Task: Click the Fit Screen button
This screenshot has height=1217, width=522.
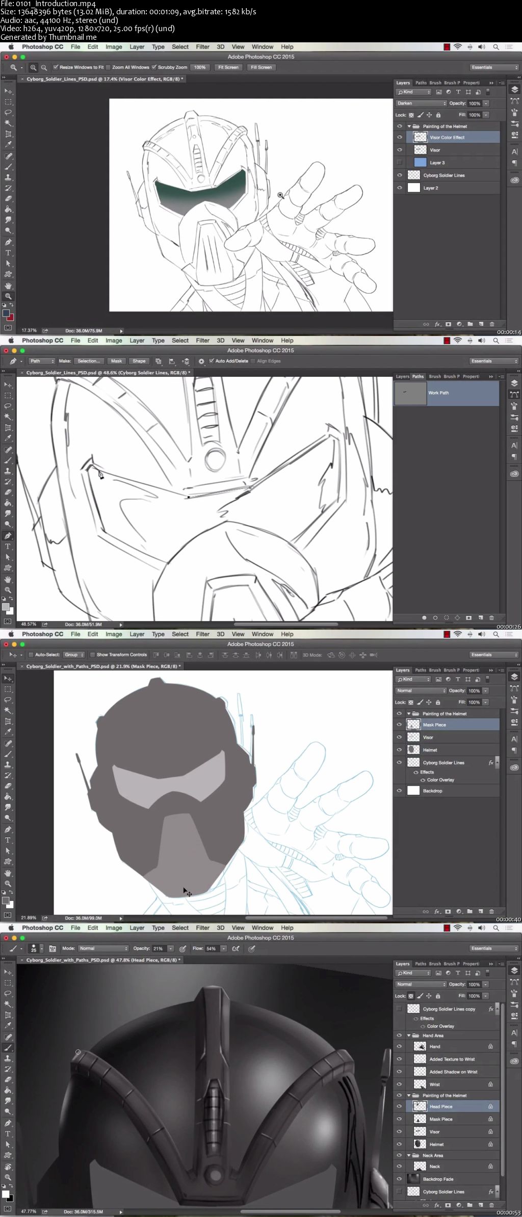Action: pyautogui.click(x=228, y=67)
